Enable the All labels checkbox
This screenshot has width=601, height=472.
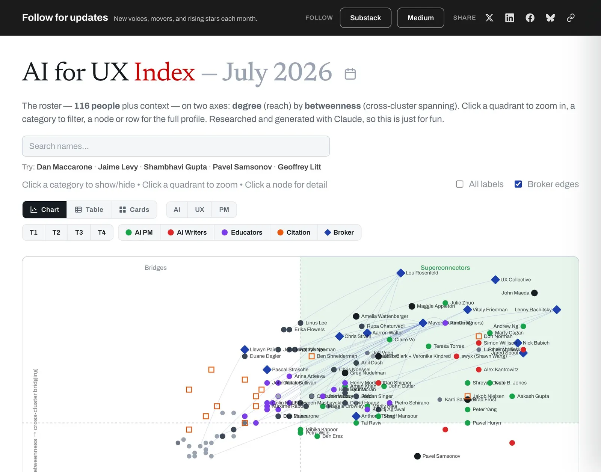click(x=459, y=184)
